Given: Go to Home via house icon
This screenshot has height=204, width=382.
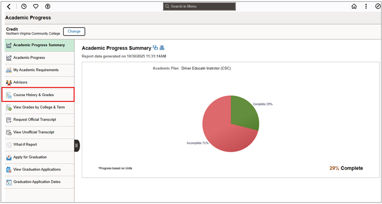Looking at the screenshot, I should (354, 6).
